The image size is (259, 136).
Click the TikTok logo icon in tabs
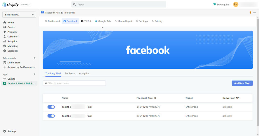point(82,21)
